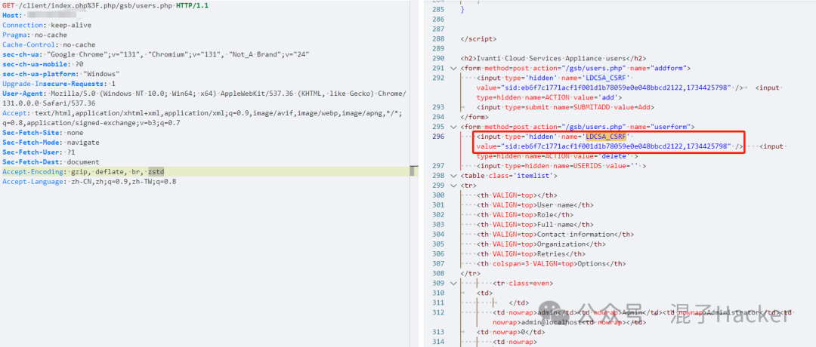The width and height of the screenshot is (816, 347).
Task: Click the sec-ch-ua-mobile: ?0 header
Action: [43, 64]
